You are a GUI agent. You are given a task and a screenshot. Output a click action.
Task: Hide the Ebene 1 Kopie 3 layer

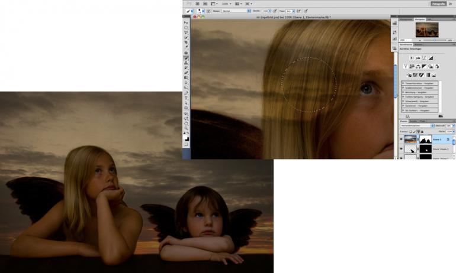[402, 148]
